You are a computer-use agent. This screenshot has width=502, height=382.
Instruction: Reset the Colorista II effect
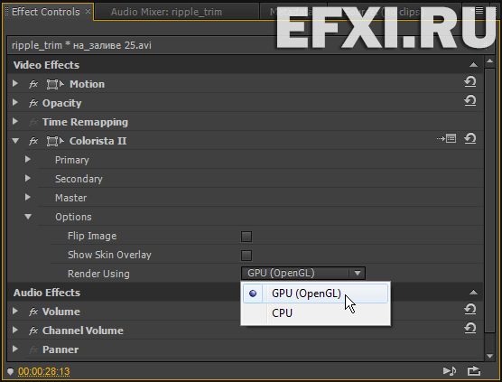click(x=470, y=139)
